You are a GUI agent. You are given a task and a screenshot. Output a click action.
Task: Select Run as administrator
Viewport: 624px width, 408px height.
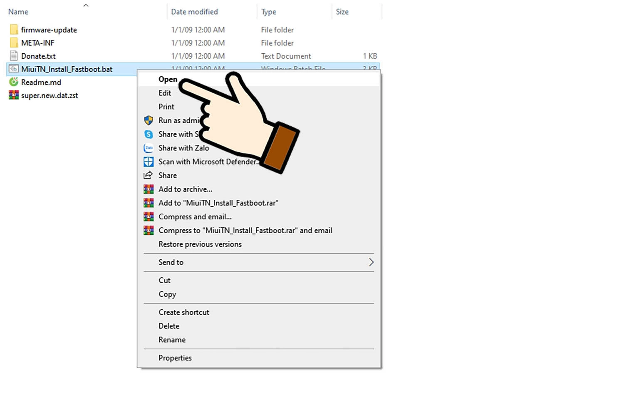(x=179, y=120)
